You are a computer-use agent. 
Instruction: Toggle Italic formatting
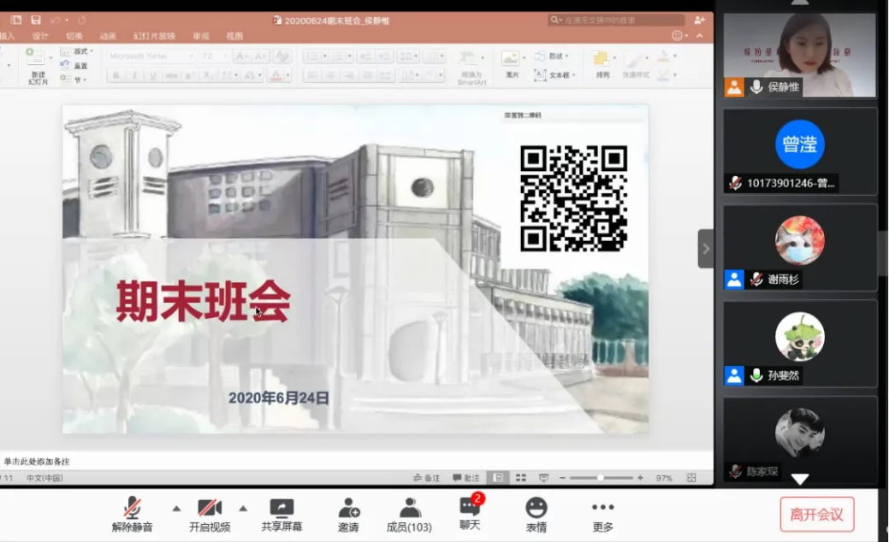[134, 75]
